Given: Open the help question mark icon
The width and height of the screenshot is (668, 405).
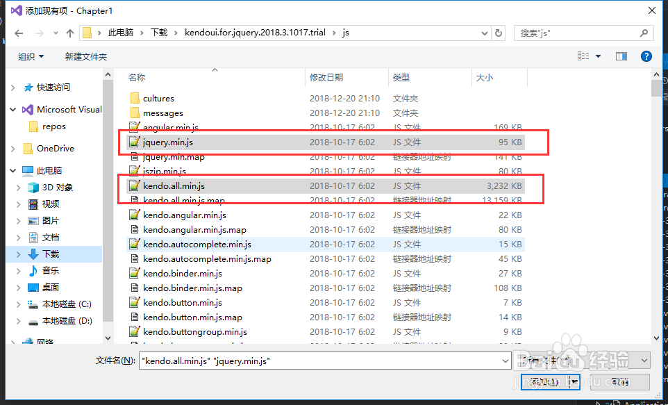Looking at the screenshot, I should [646, 56].
